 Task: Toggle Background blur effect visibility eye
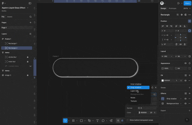[185, 104]
